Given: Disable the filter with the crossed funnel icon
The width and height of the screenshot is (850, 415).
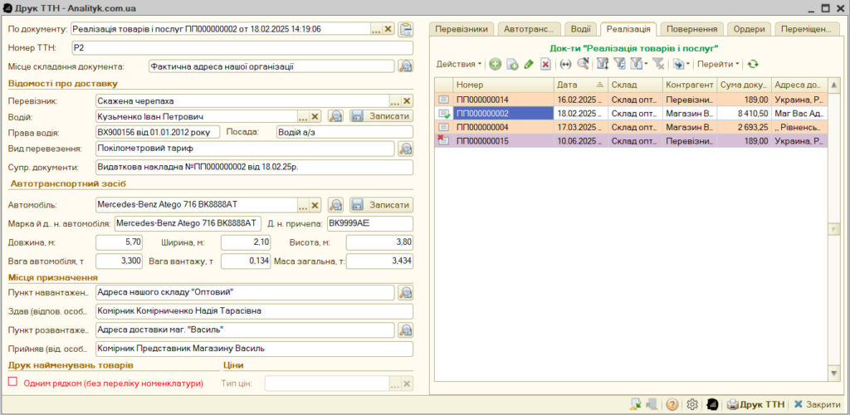Looking at the screenshot, I should coord(658,64).
